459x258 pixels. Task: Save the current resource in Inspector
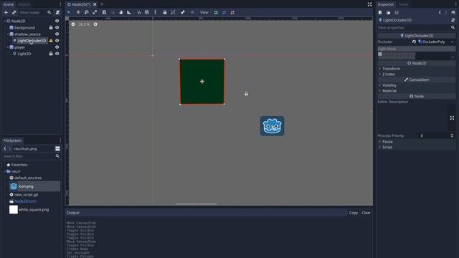click(x=397, y=13)
